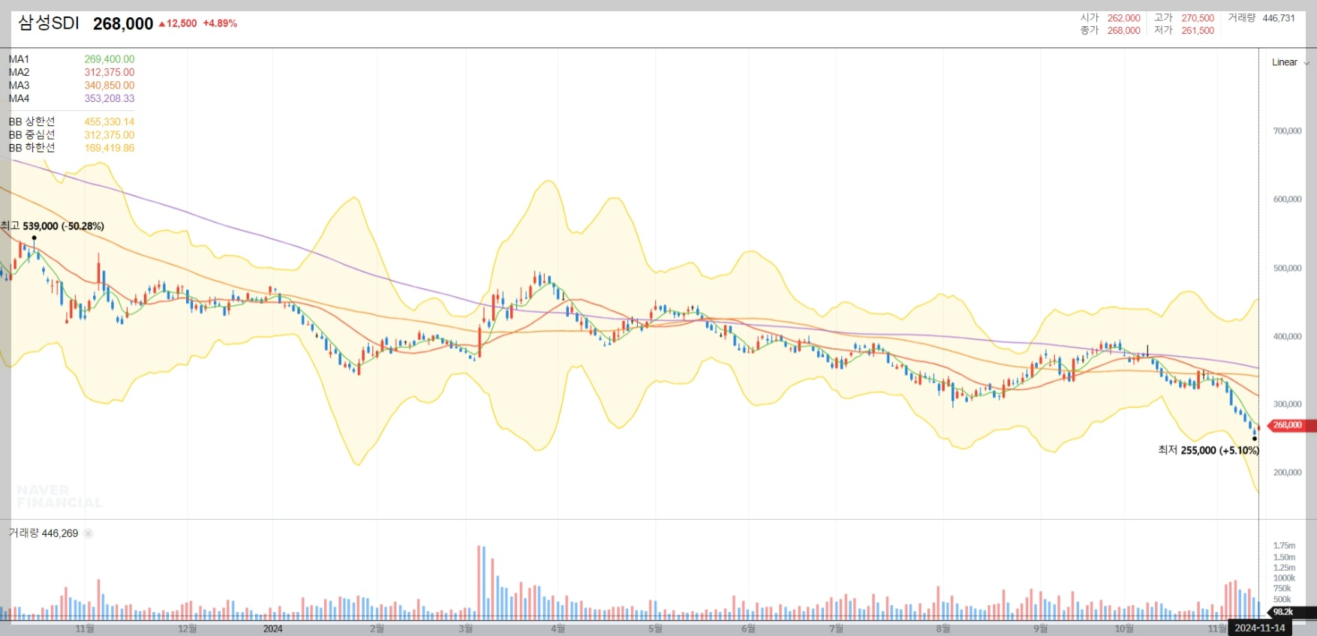
Task: Click the 6월 label on time axis
Action: point(748,628)
